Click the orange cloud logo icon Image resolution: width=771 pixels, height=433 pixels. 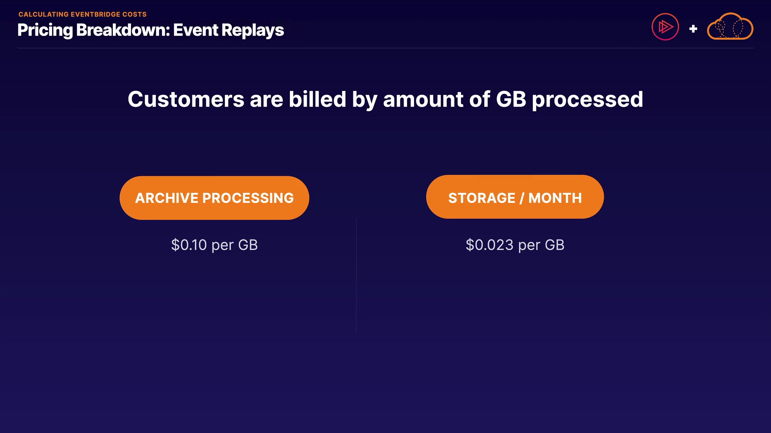pyautogui.click(x=730, y=27)
